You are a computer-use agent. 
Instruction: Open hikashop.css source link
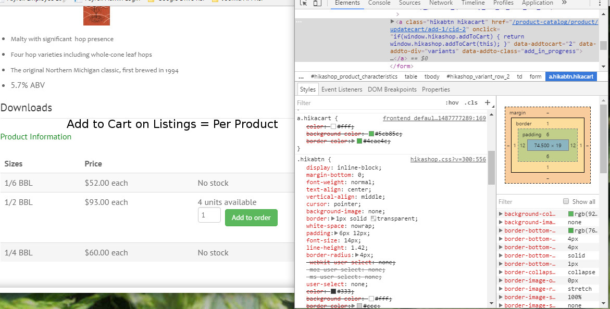(x=448, y=159)
